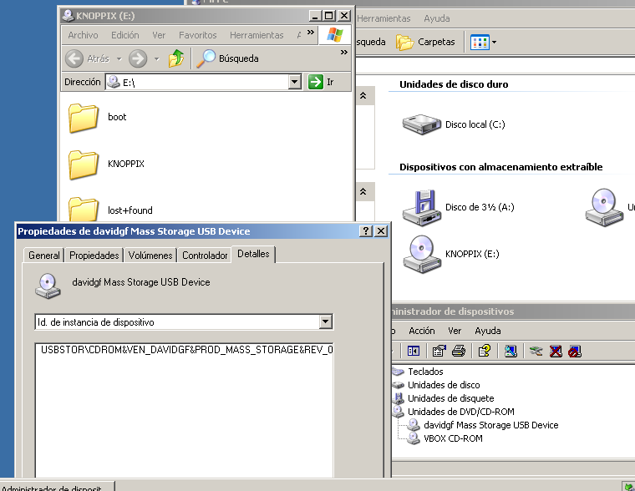
Task: Collapse upper task pane section in My PC window
Action: 363,95
